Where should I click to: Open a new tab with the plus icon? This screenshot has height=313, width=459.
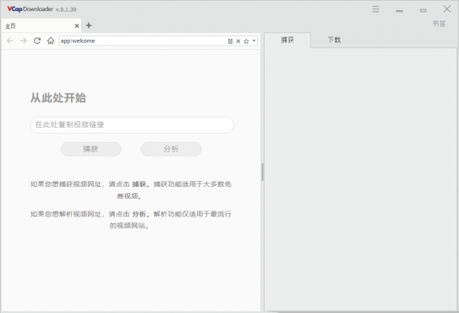point(89,25)
